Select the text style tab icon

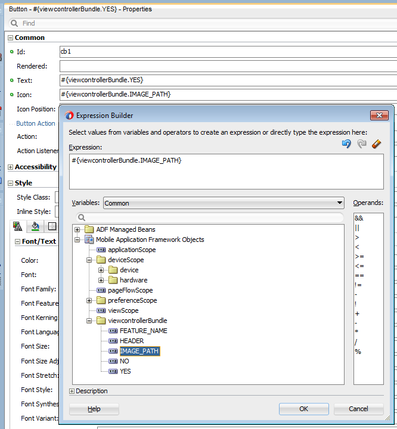click(17, 226)
